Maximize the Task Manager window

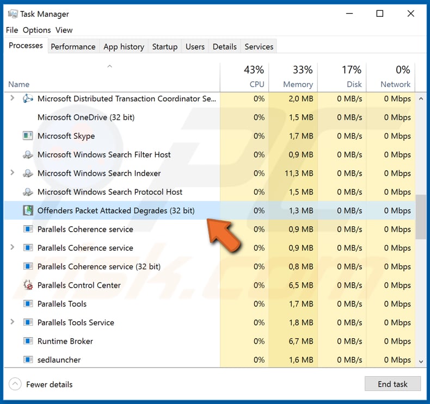(x=380, y=14)
